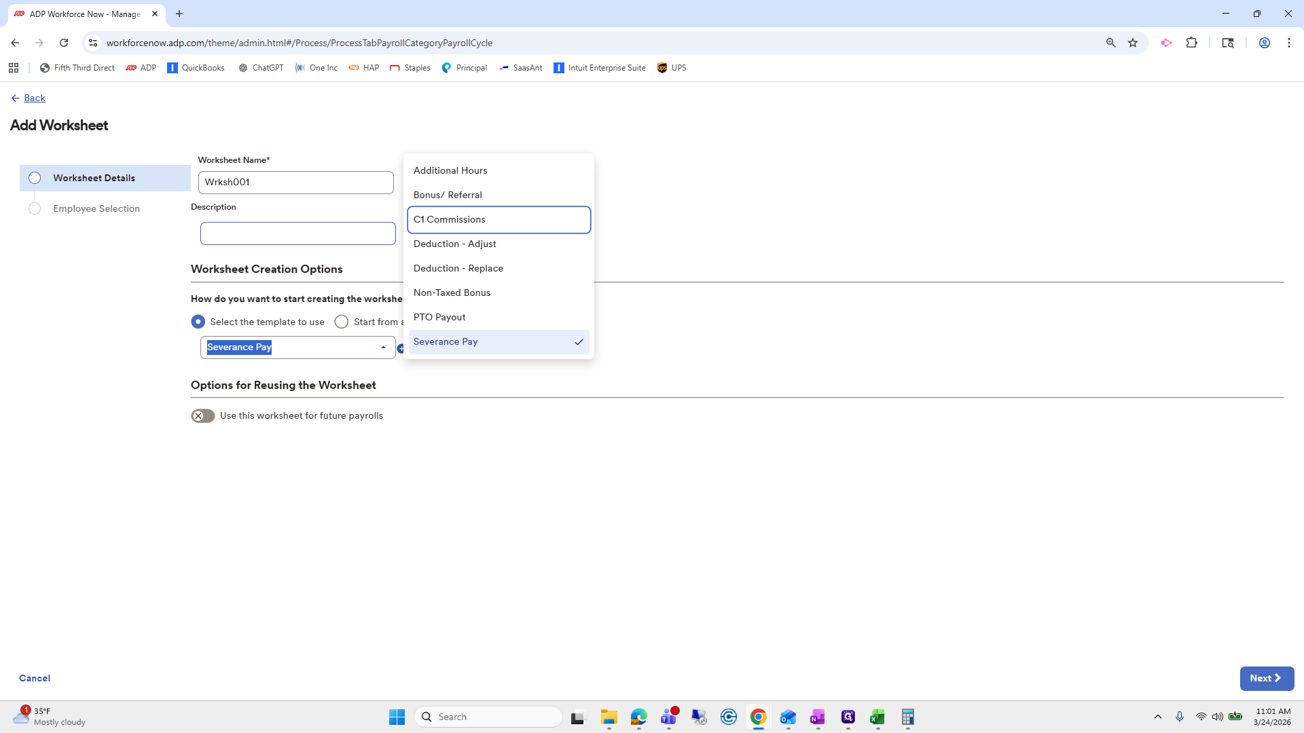
Task: Open the Chrome profile avatar icon
Action: pyautogui.click(x=1264, y=43)
